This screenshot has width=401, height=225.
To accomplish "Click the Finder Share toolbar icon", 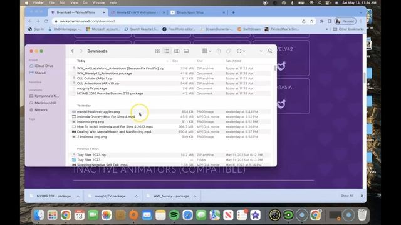I will pyautogui.click(x=219, y=51).
